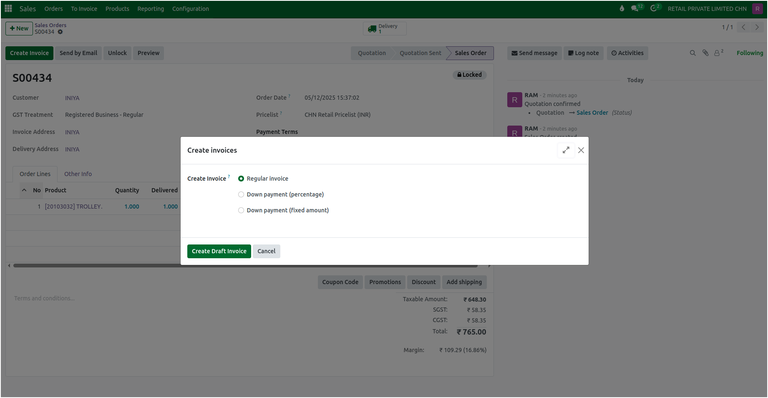Switch to the Other Info tab
Viewport: 768px width, 398px height.
[78, 174]
